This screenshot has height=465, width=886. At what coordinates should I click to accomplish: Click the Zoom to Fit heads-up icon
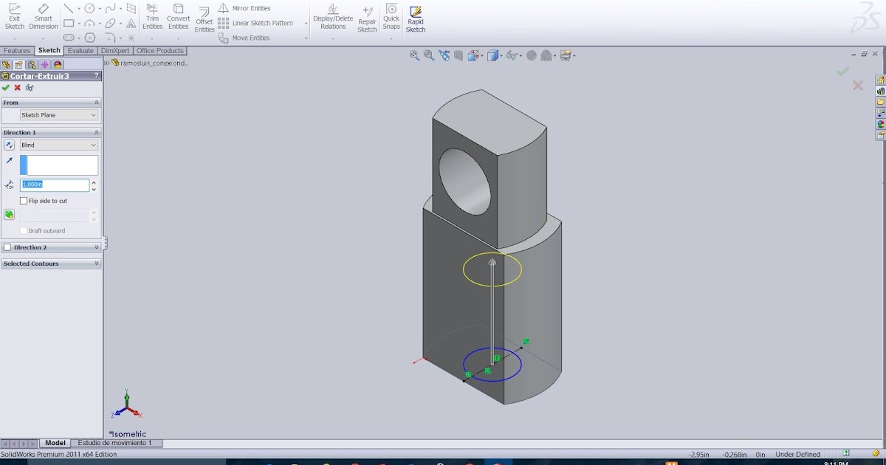tap(414, 55)
